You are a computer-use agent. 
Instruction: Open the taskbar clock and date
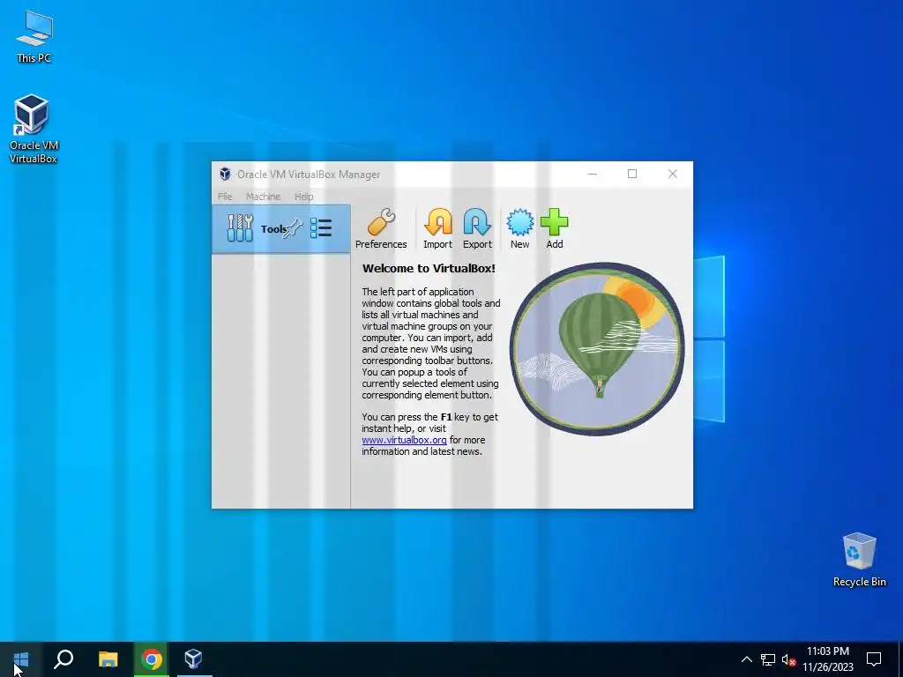point(828,659)
